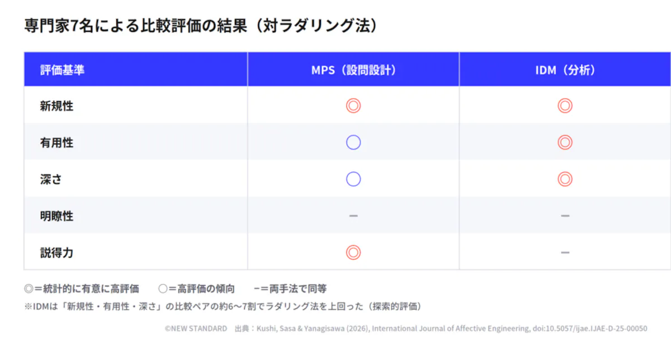Click the 明瞭性 row label
Screen dimensions: 671x343
click(56, 216)
